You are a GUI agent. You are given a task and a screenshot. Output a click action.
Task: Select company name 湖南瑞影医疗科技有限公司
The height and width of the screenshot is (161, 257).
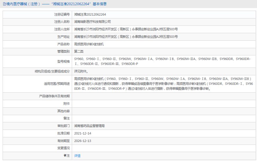92,22
